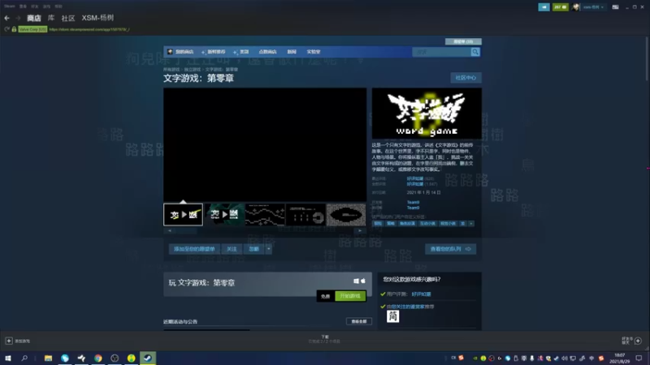Click the user avatar in title bar

(x=575, y=7)
